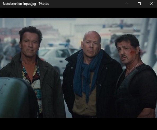Click the face of the bald man

tap(91, 44)
